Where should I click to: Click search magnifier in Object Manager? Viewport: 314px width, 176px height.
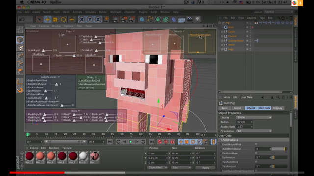click(x=279, y=18)
